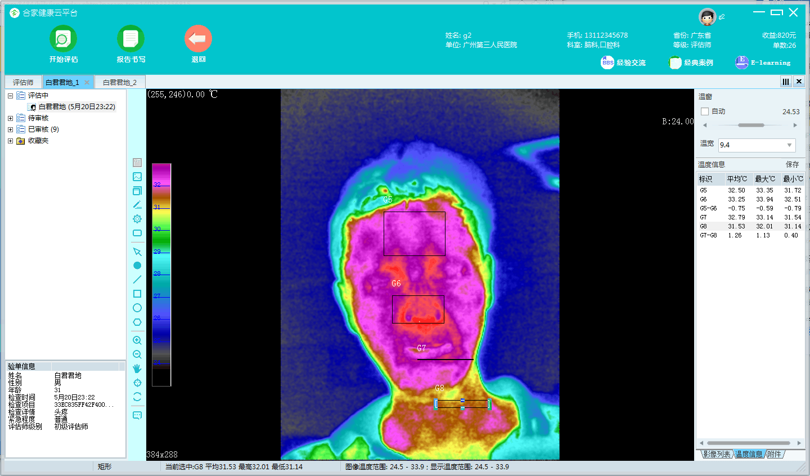Collapse the 评估中 tree node

pos(10,96)
